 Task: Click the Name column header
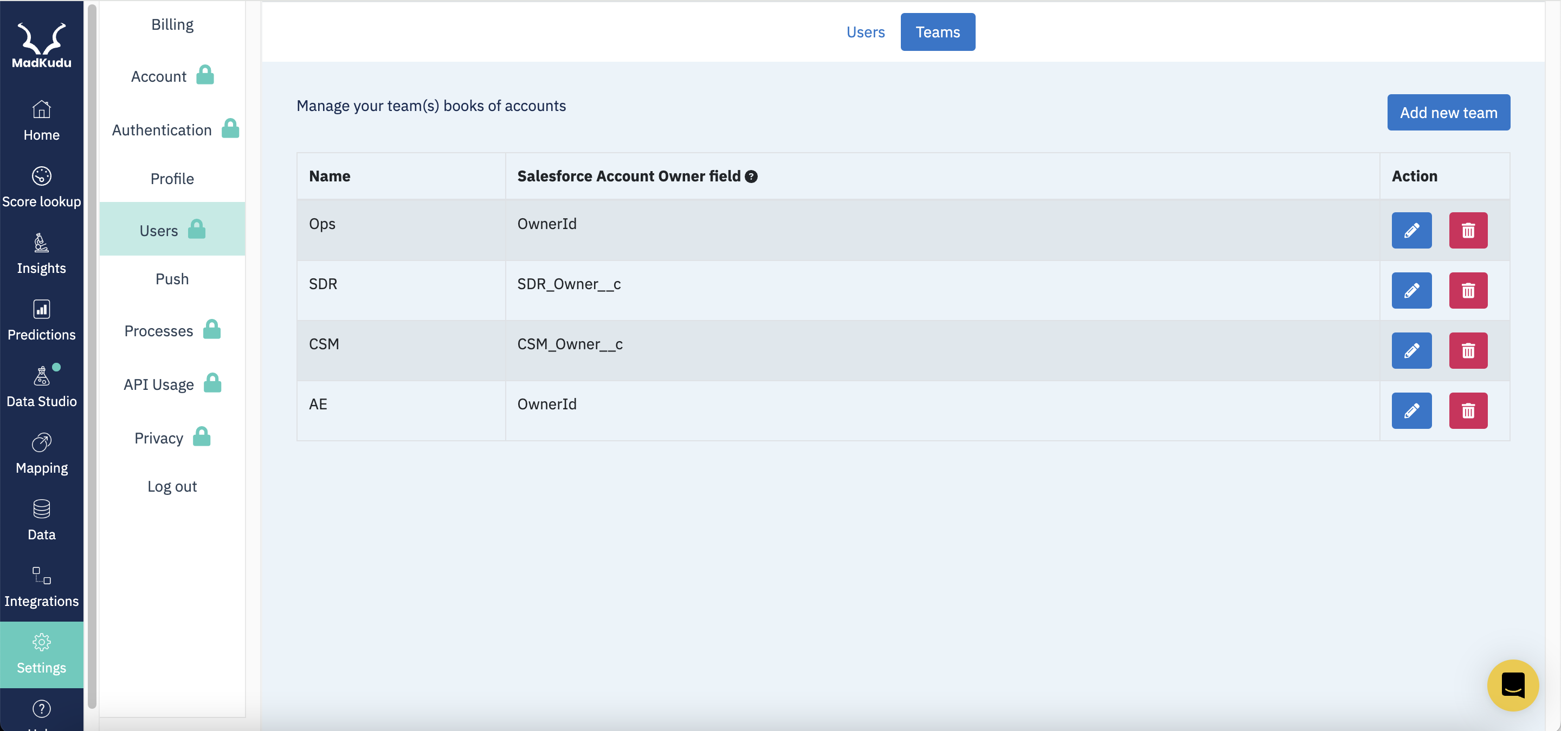point(401,176)
